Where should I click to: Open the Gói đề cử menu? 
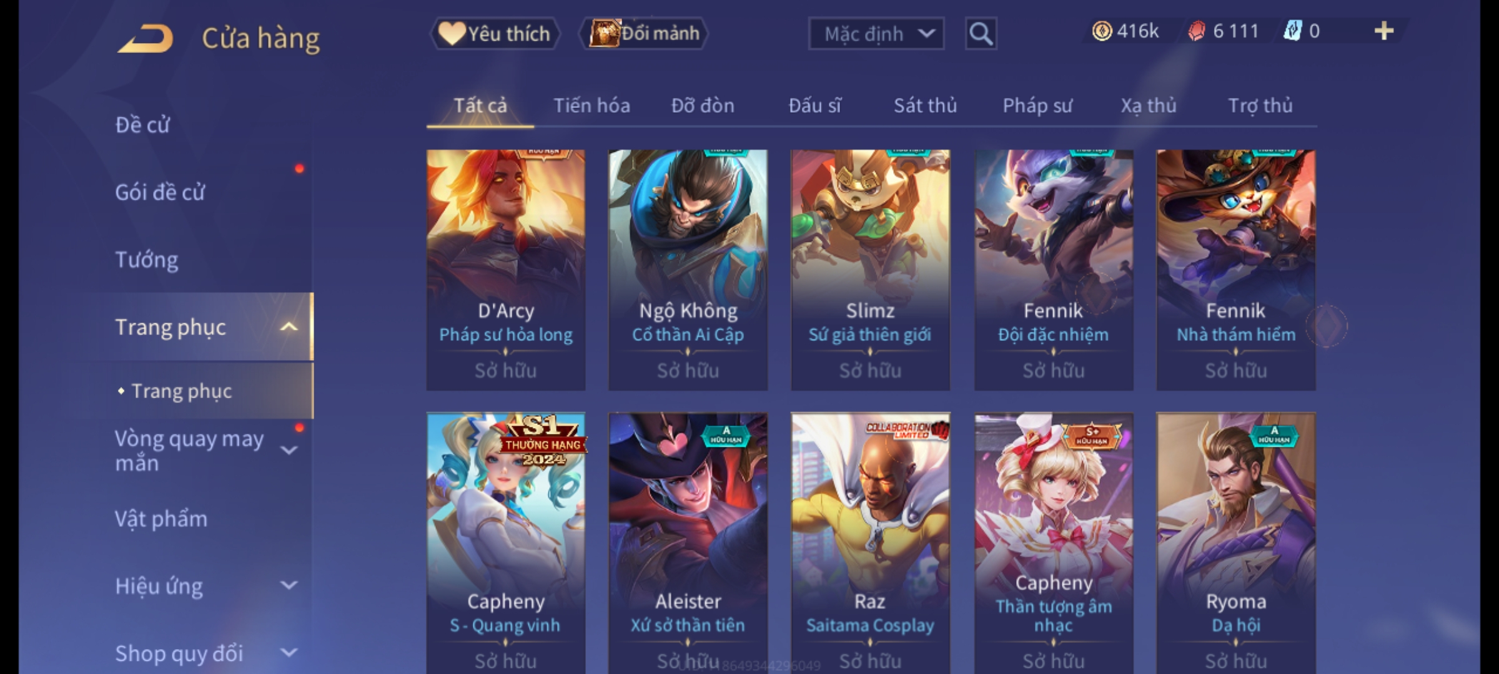160,192
